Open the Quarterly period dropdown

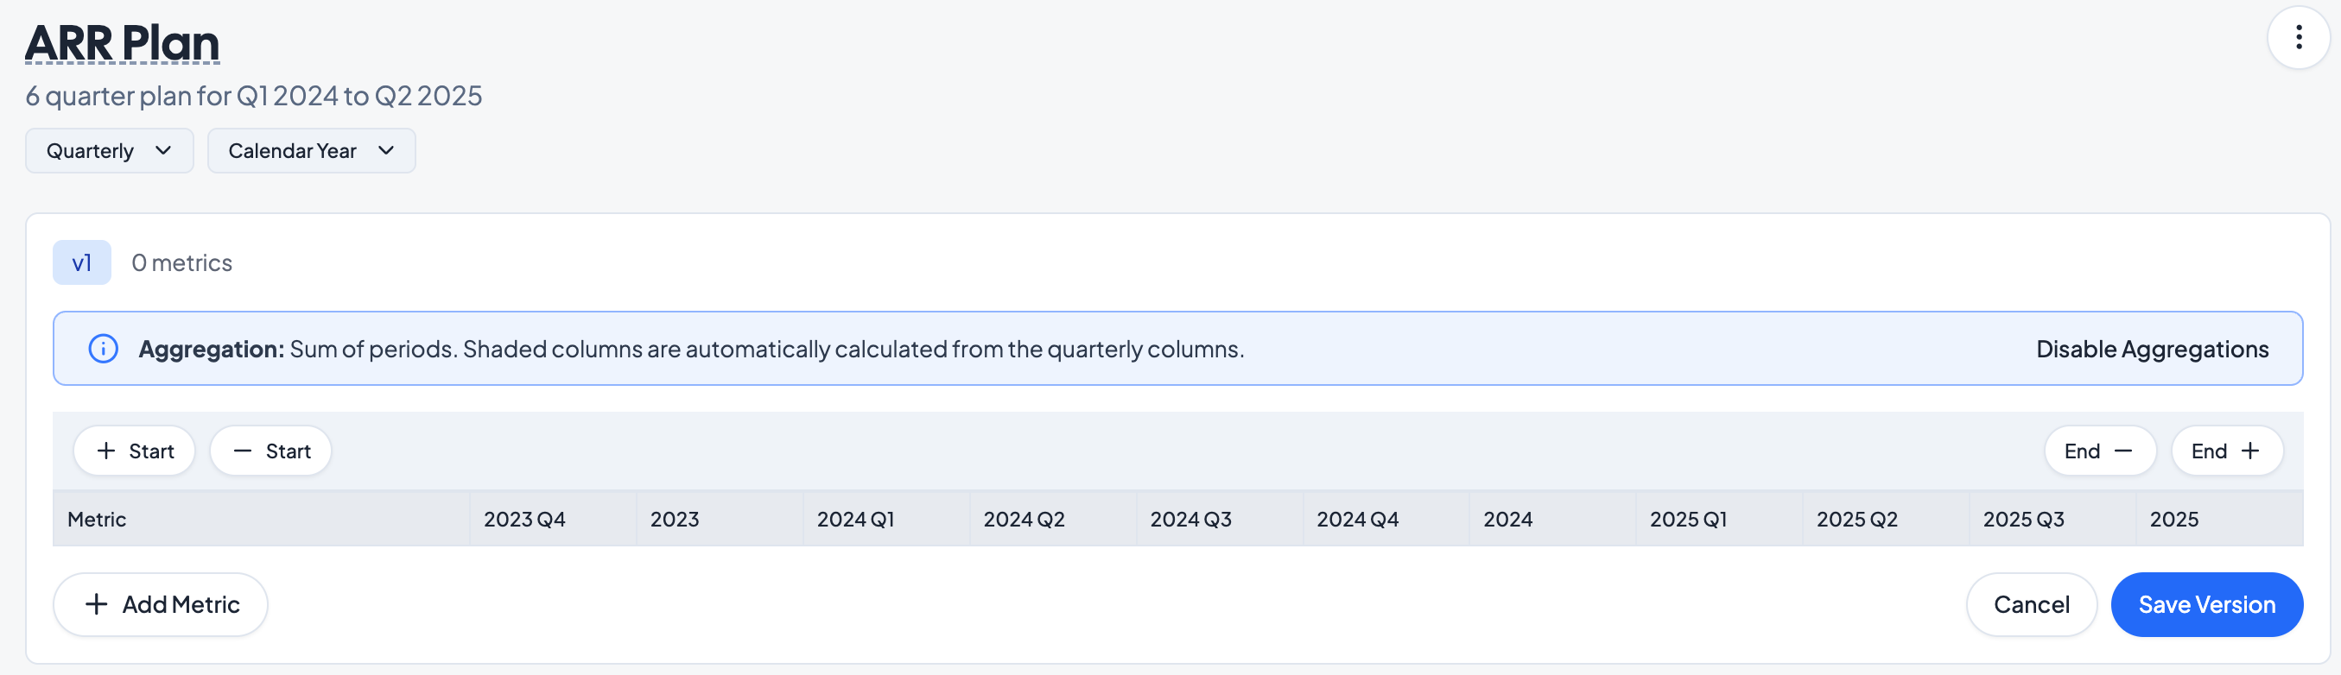pyautogui.click(x=109, y=151)
